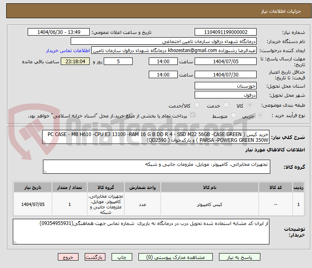This screenshot has width=312, height=268.
Task: Click the 'شهر محل تحویل' field showing دزفول
Action: click(x=226, y=95)
